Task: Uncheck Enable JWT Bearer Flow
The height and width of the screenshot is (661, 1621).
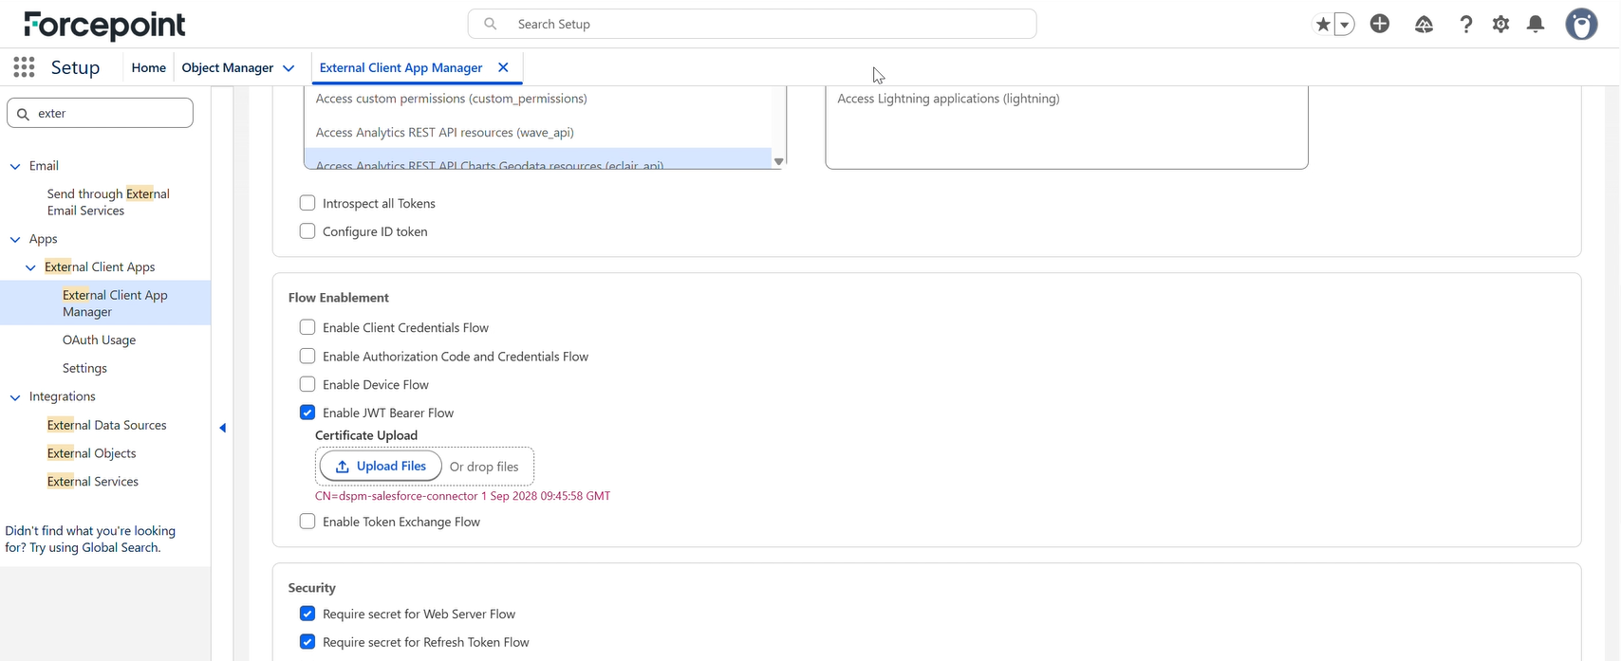Action: 307,413
